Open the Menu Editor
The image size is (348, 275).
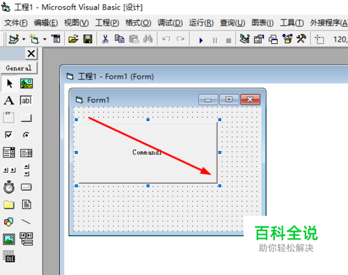tap(56, 39)
